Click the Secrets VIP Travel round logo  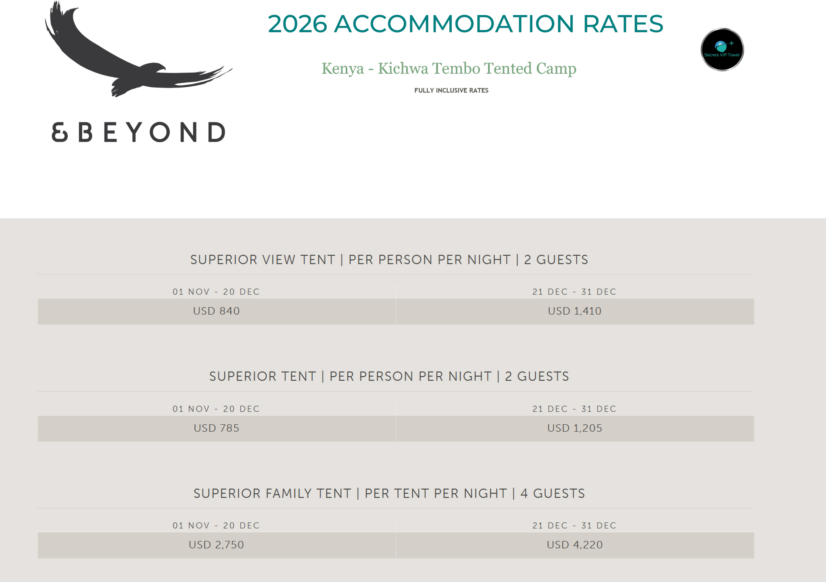tap(722, 50)
